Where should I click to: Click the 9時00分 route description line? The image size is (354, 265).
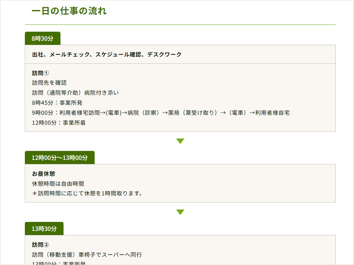(160, 113)
